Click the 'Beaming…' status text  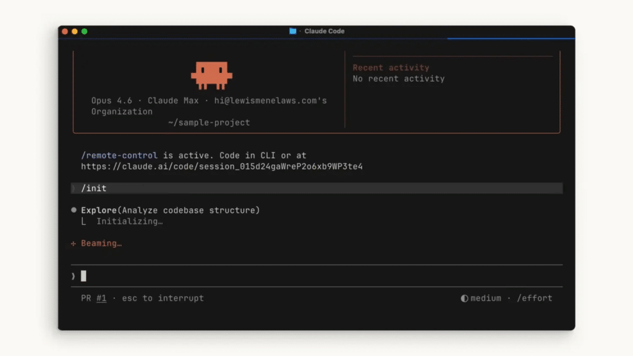101,244
